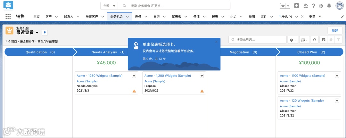Open the 全部 search scope dropdown
Image resolution: width=346 pixels, height=138 pixels.
[x=109, y=6]
